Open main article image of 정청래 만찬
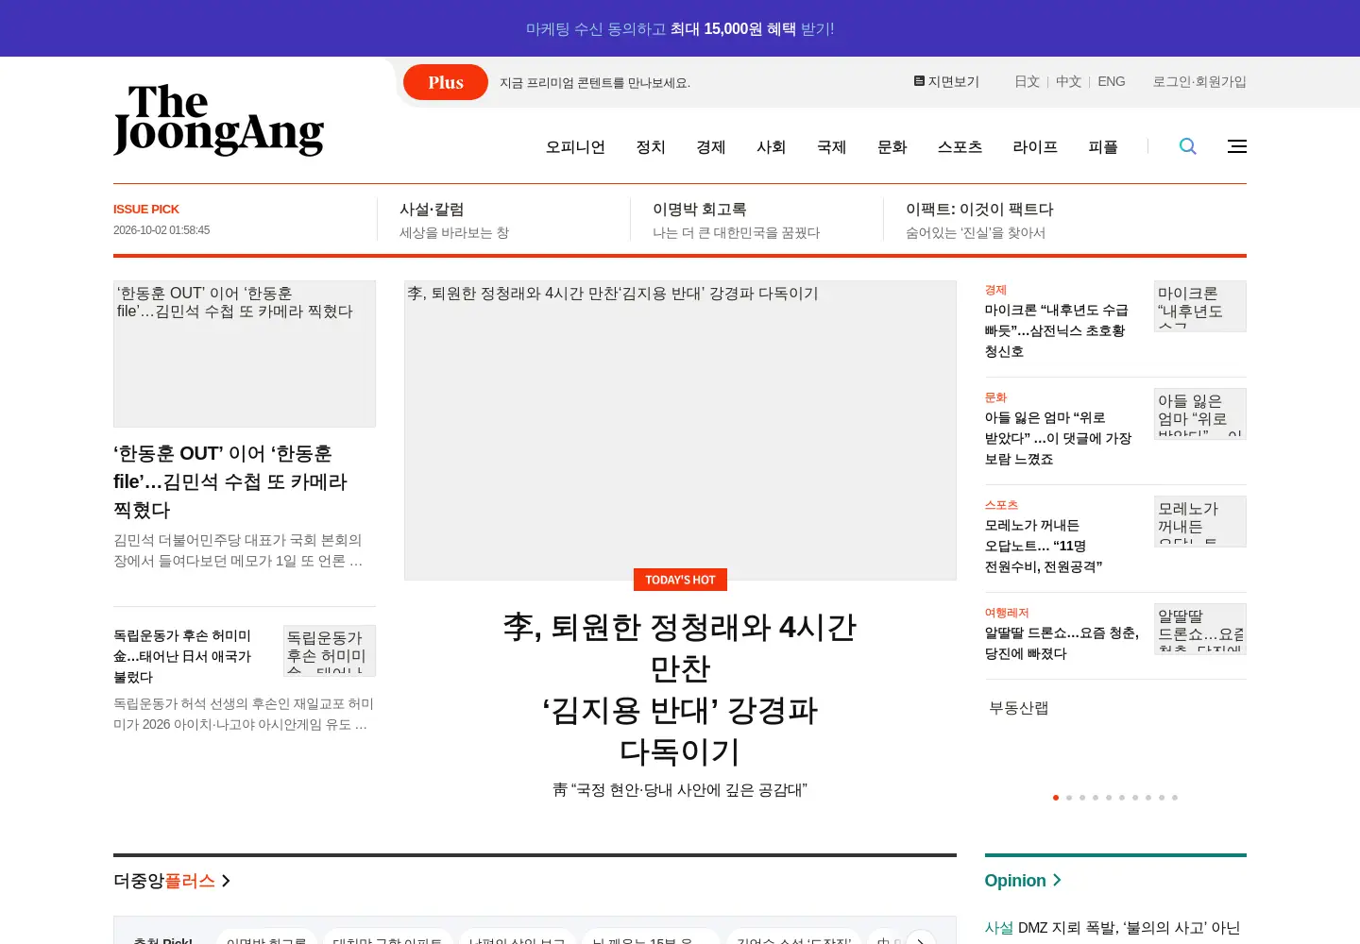1360x944 pixels. [x=680, y=430]
